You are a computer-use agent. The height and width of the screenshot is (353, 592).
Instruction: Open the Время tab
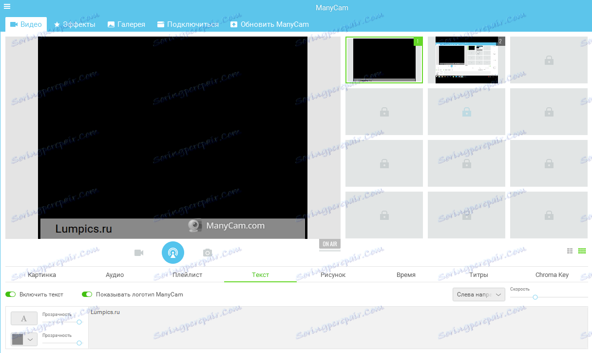(406, 275)
